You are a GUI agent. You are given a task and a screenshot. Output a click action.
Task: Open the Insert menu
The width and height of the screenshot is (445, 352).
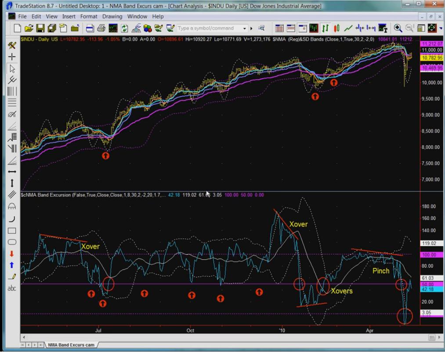click(69, 16)
